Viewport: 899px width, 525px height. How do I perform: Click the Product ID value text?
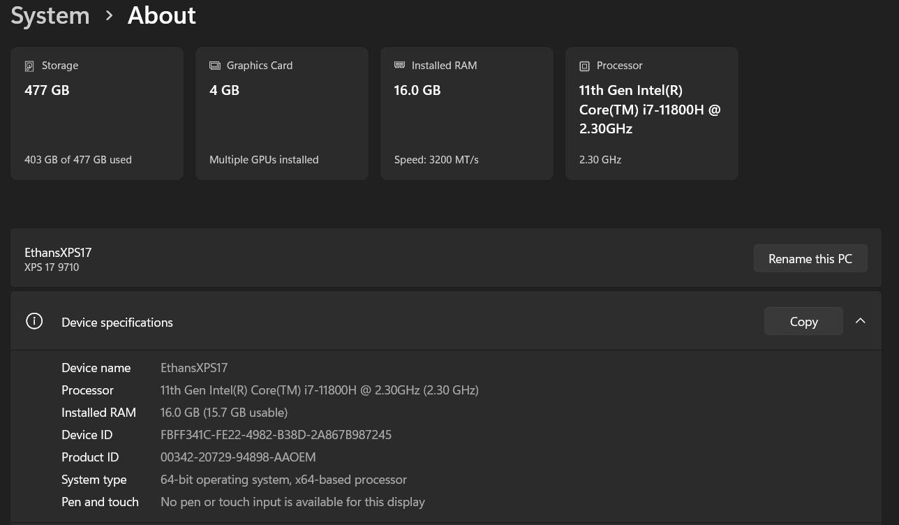click(238, 457)
